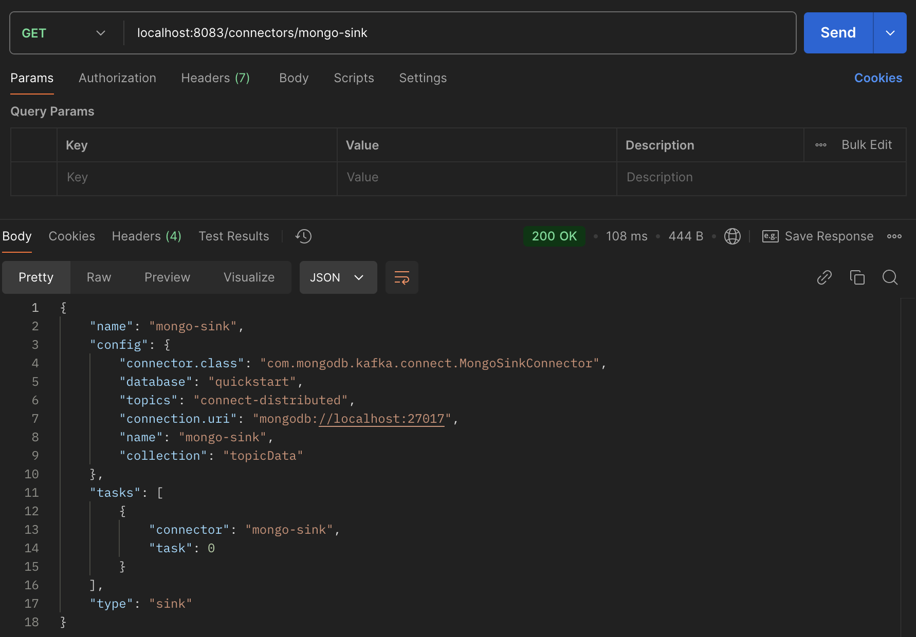Switch to Raw response view
The image size is (916, 637).
(99, 277)
